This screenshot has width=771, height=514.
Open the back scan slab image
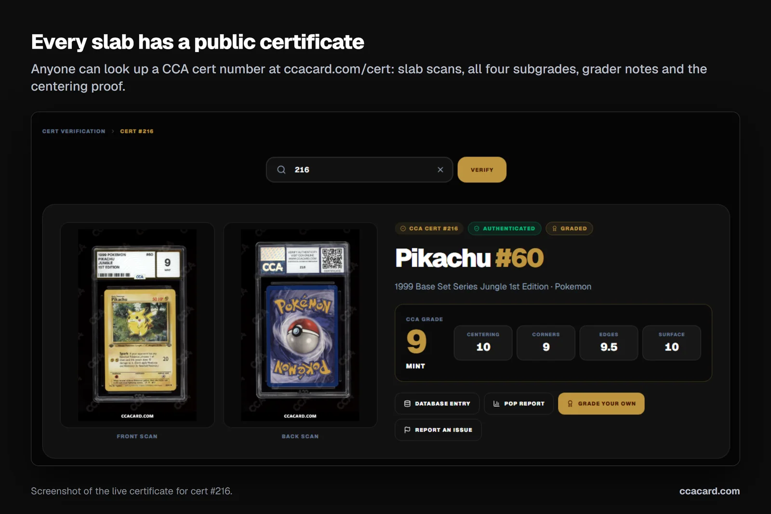[x=300, y=325]
